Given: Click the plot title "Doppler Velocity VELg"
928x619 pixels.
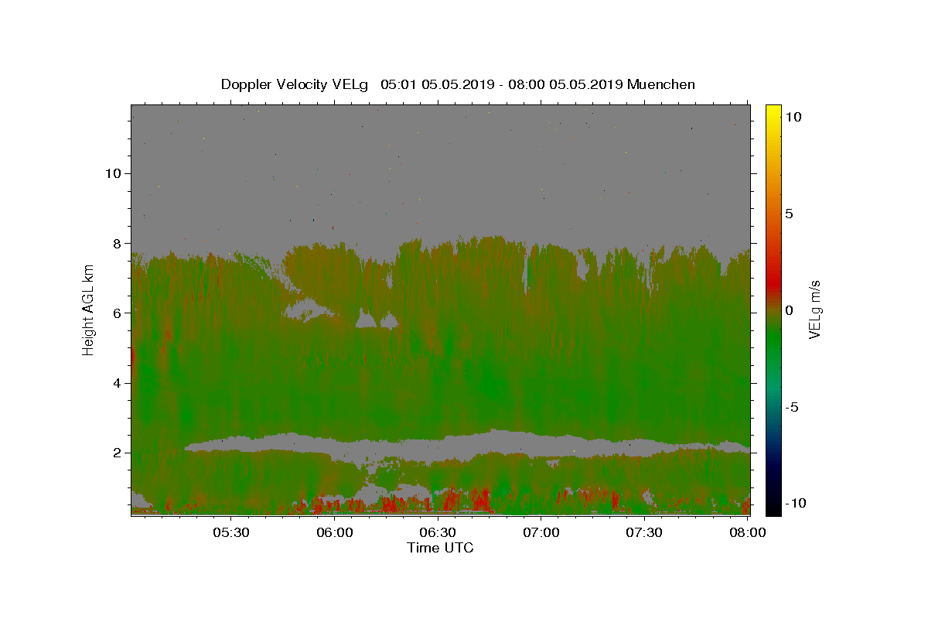Looking at the screenshot, I should [x=295, y=84].
